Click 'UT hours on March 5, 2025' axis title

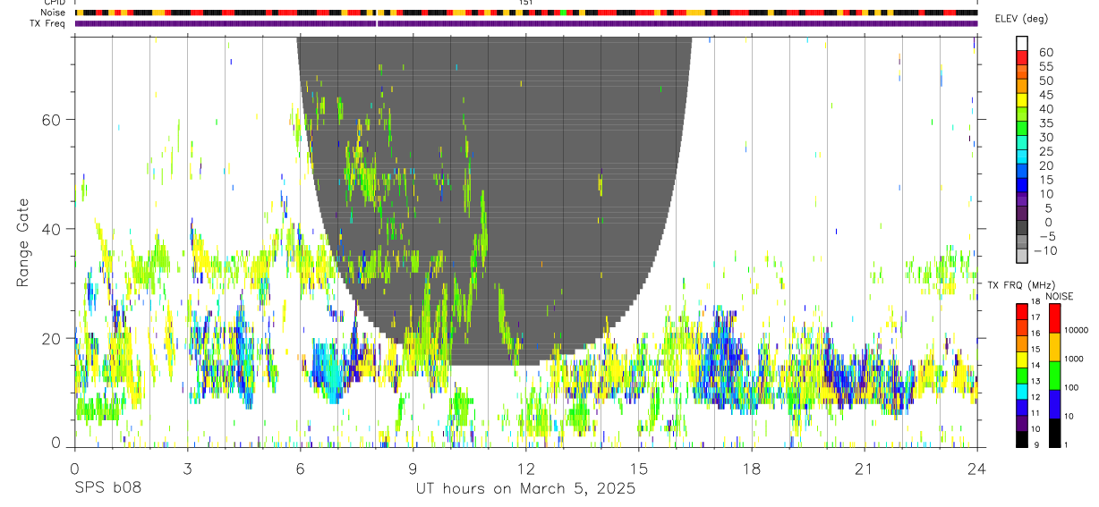[x=525, y=489]
